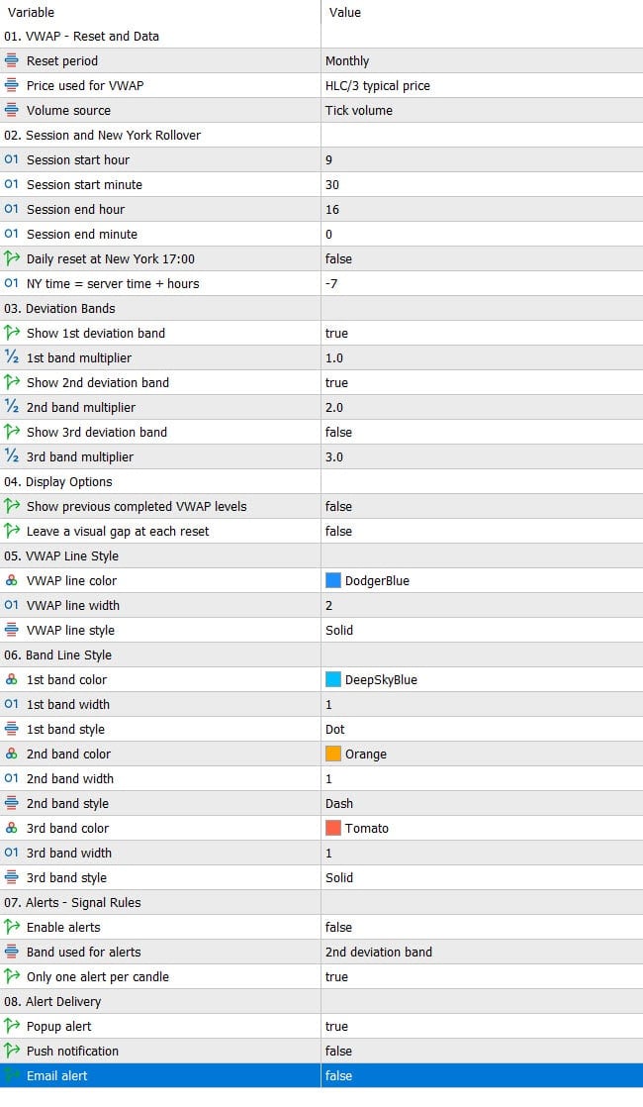Toggle the Show 3rd deviation band false value
Viewport: 643px width, 1107px height.
tap(482, 432)
